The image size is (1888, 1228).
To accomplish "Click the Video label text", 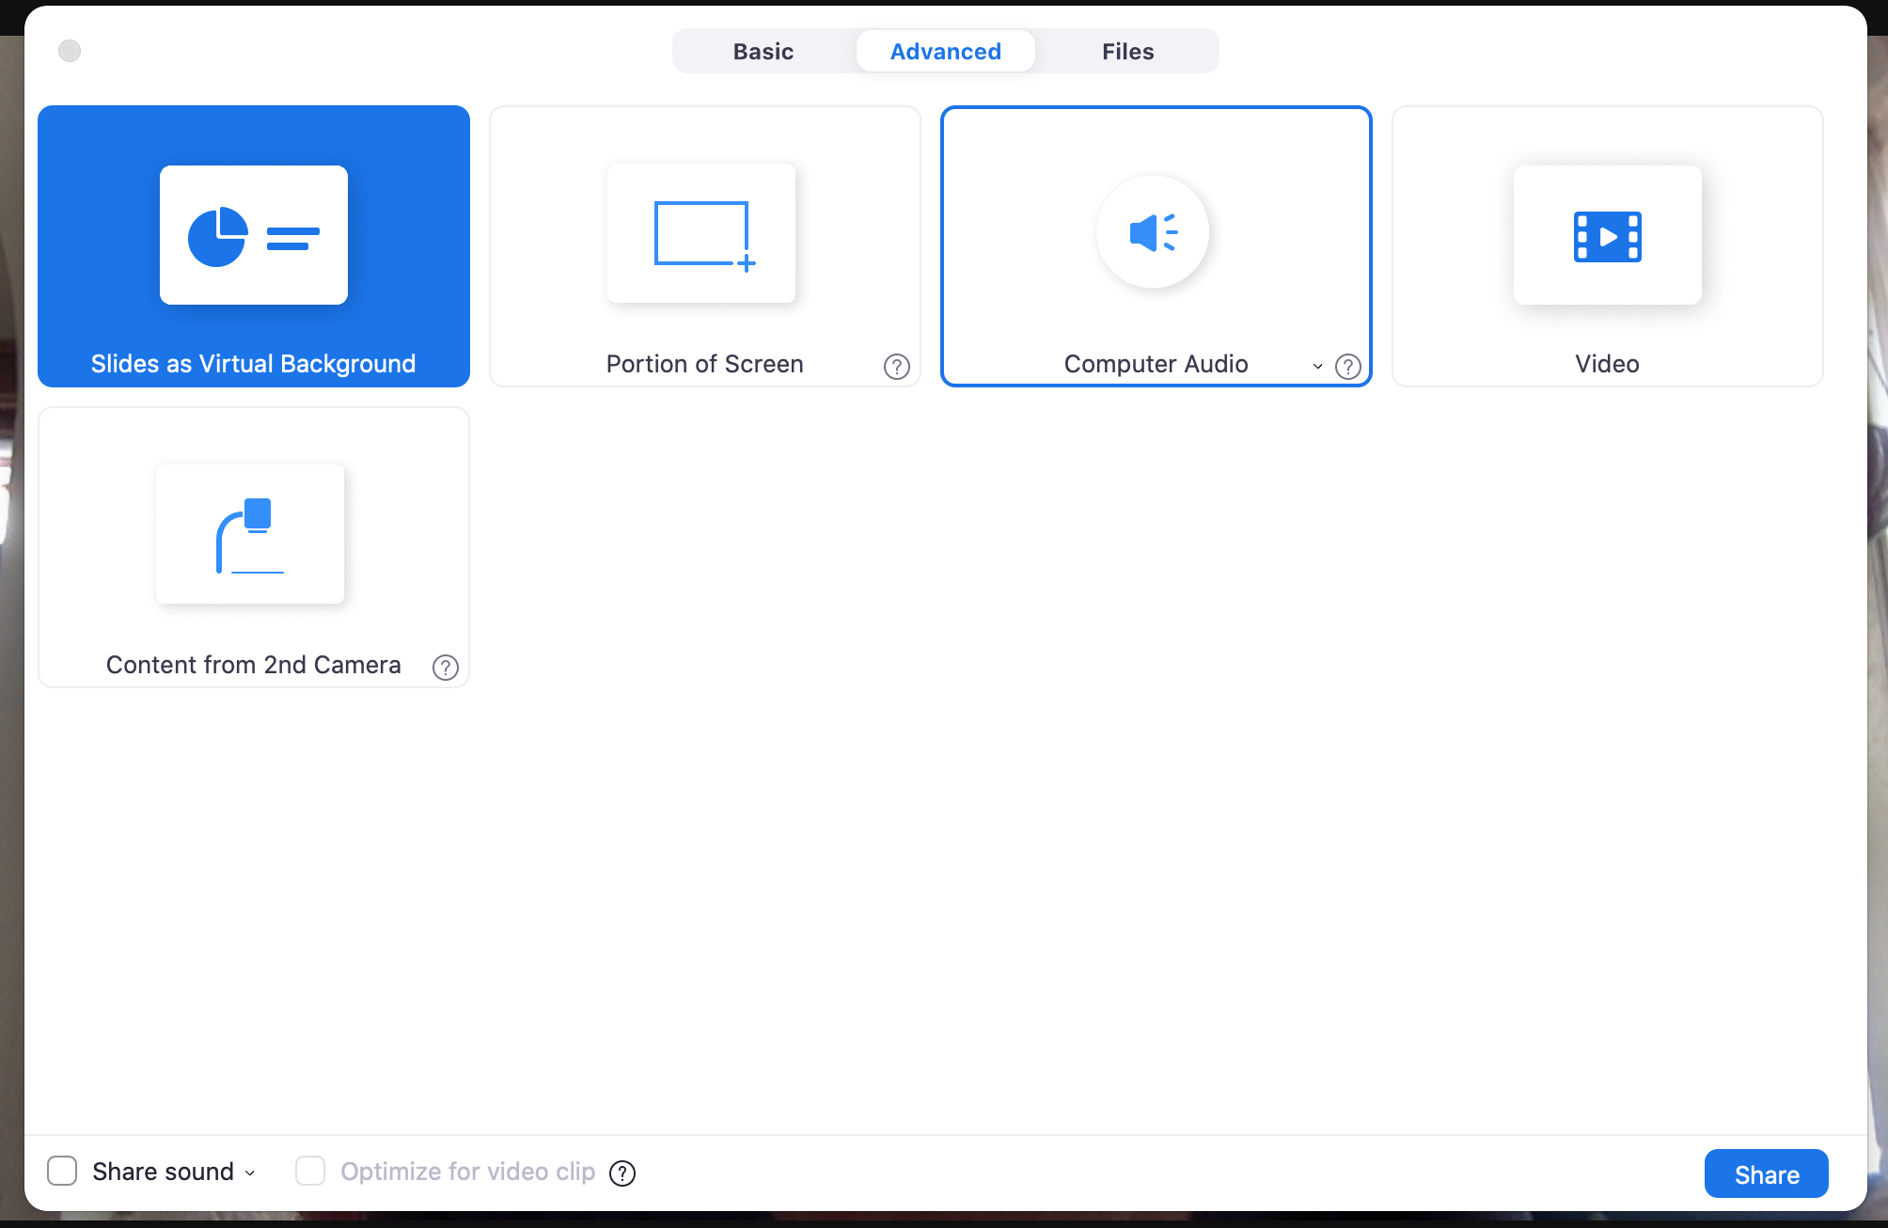I will pyautogui.click(x=1607, y=364).
